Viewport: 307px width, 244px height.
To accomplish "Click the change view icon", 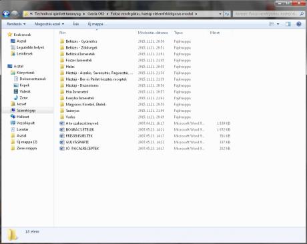I will coord(272,24).
